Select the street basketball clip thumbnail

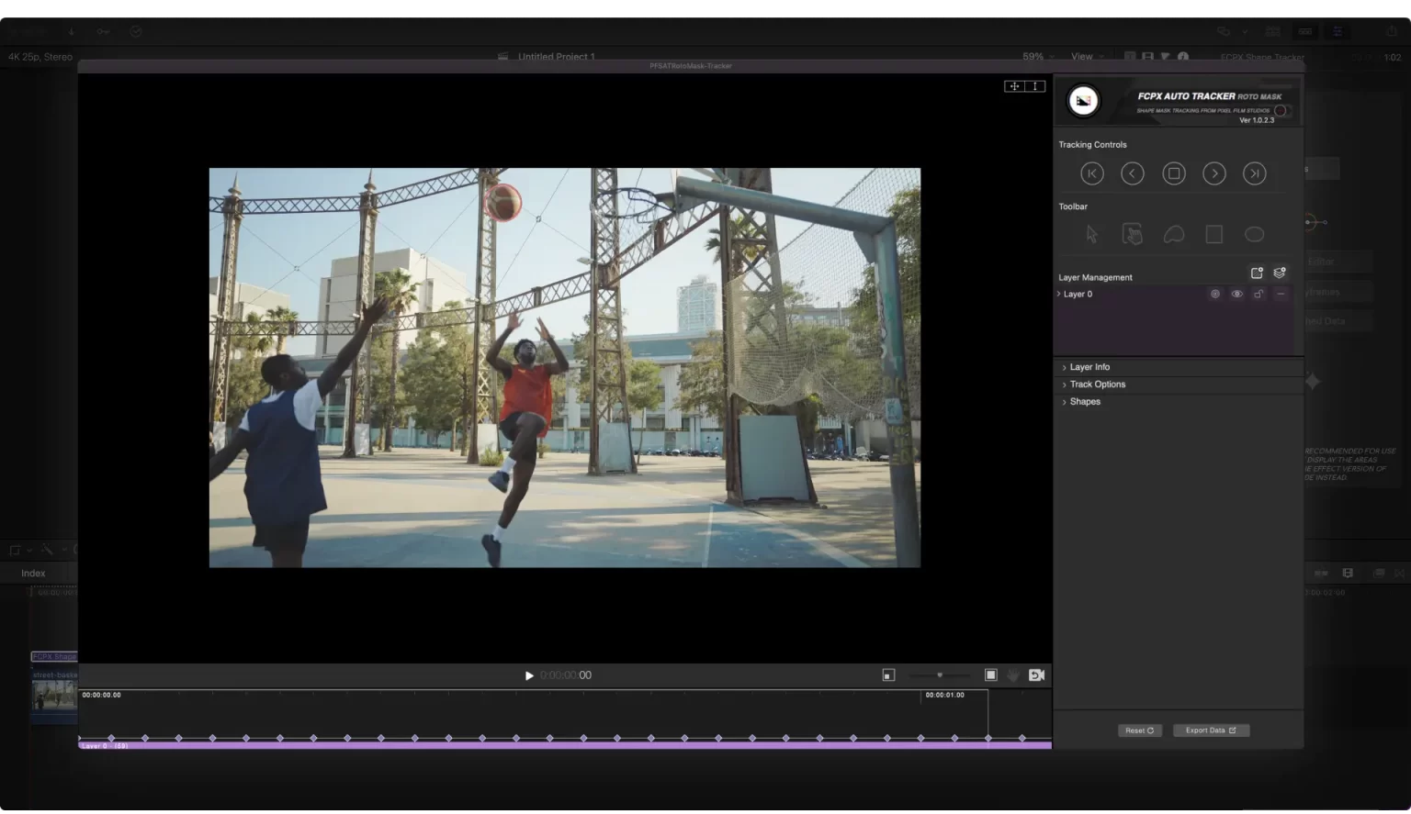pos(54,696)
